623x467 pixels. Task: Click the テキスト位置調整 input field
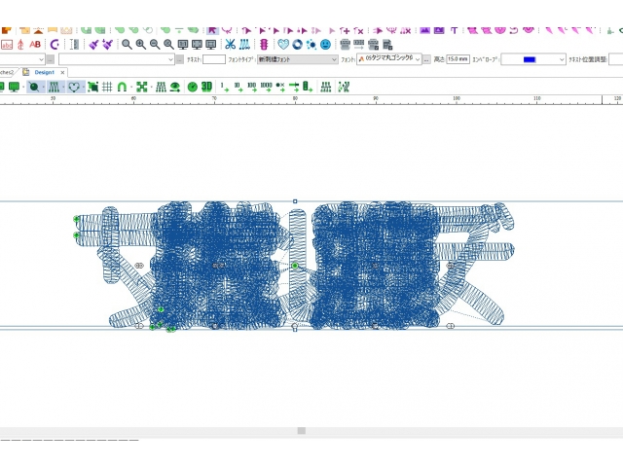tap(616, 59)
